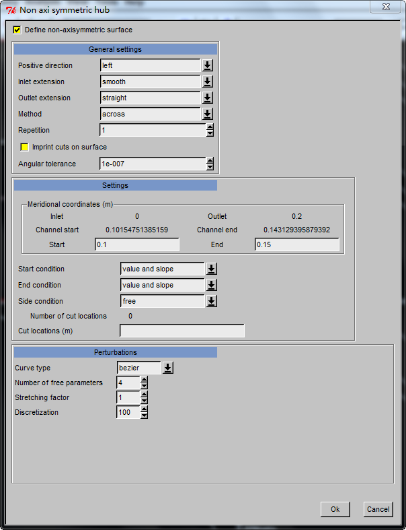
Task: Click Start condition field value and slope
Action: coord(163,269)
